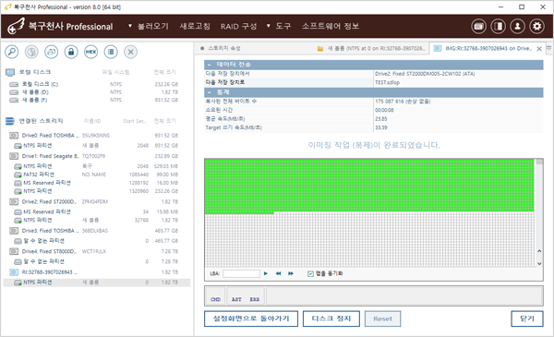
Task: Click the LBA input field
Action: [241, 274]
